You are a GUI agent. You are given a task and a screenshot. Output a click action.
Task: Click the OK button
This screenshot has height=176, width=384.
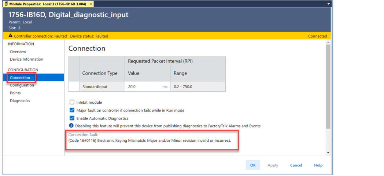[253, 165]
